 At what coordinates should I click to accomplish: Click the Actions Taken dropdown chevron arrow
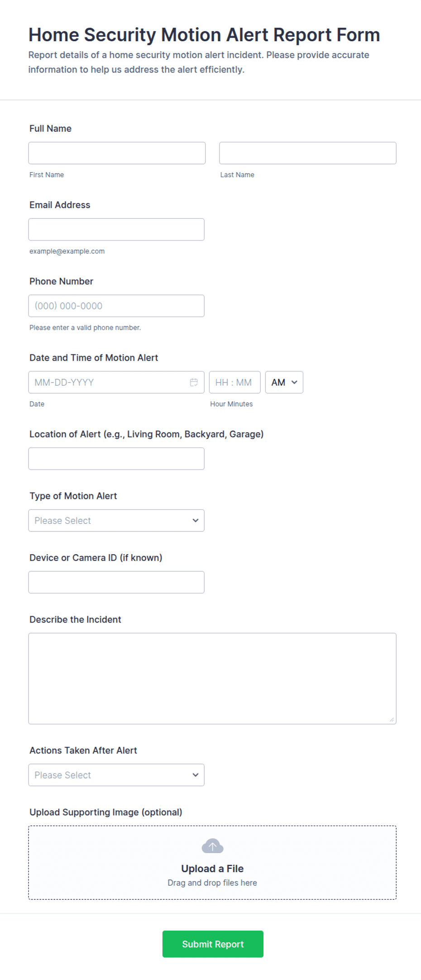click(x=196, y=775)
